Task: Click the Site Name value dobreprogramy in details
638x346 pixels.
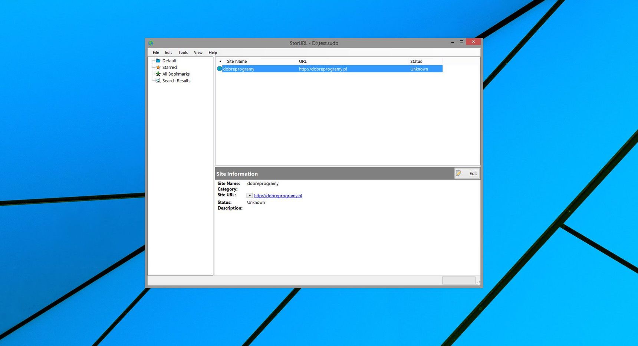Action: [263, 183]
